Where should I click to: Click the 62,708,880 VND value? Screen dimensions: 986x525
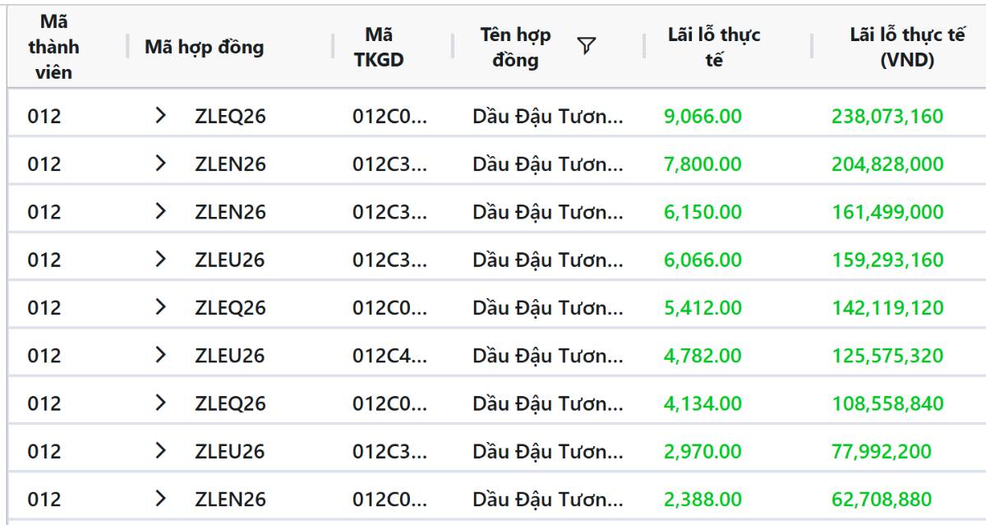(882, 499)
